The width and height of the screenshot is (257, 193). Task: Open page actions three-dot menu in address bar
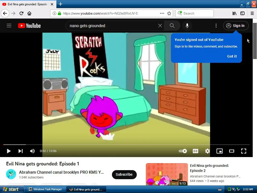[x=162, y=13]
